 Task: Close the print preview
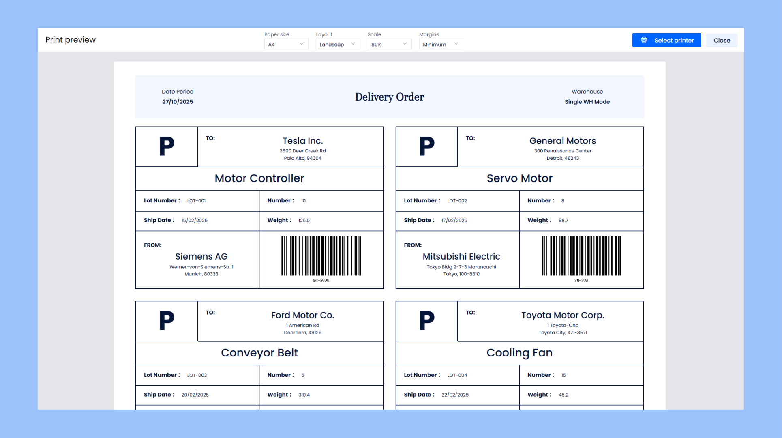point(721,40)
